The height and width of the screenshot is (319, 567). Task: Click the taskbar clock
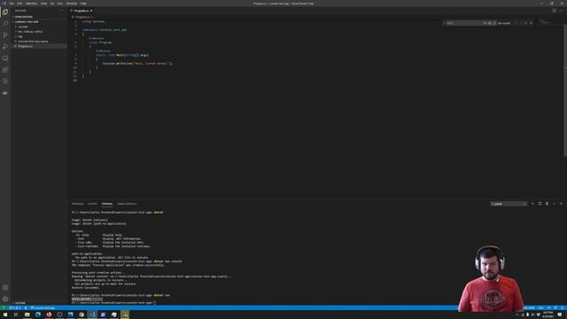pyautogui.click(x=548, y=315)
